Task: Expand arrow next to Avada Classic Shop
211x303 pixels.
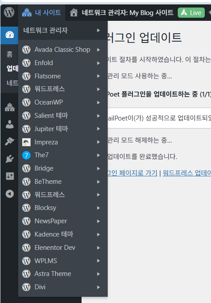Action: 98,50
